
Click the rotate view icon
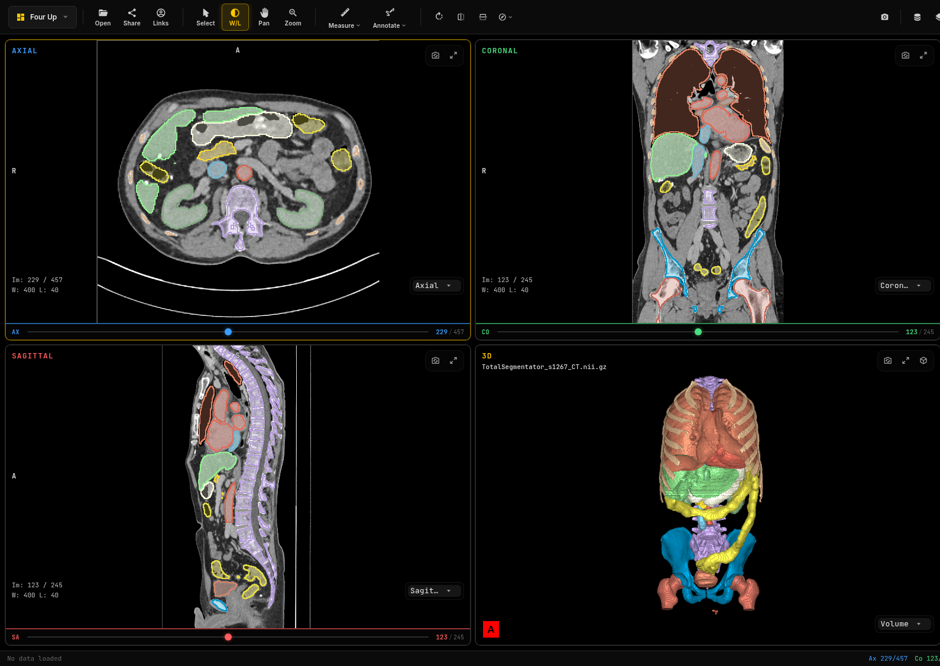pyautogui.click(x=439, y=17)
